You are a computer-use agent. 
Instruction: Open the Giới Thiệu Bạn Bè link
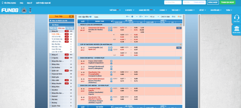pos(43,3)
